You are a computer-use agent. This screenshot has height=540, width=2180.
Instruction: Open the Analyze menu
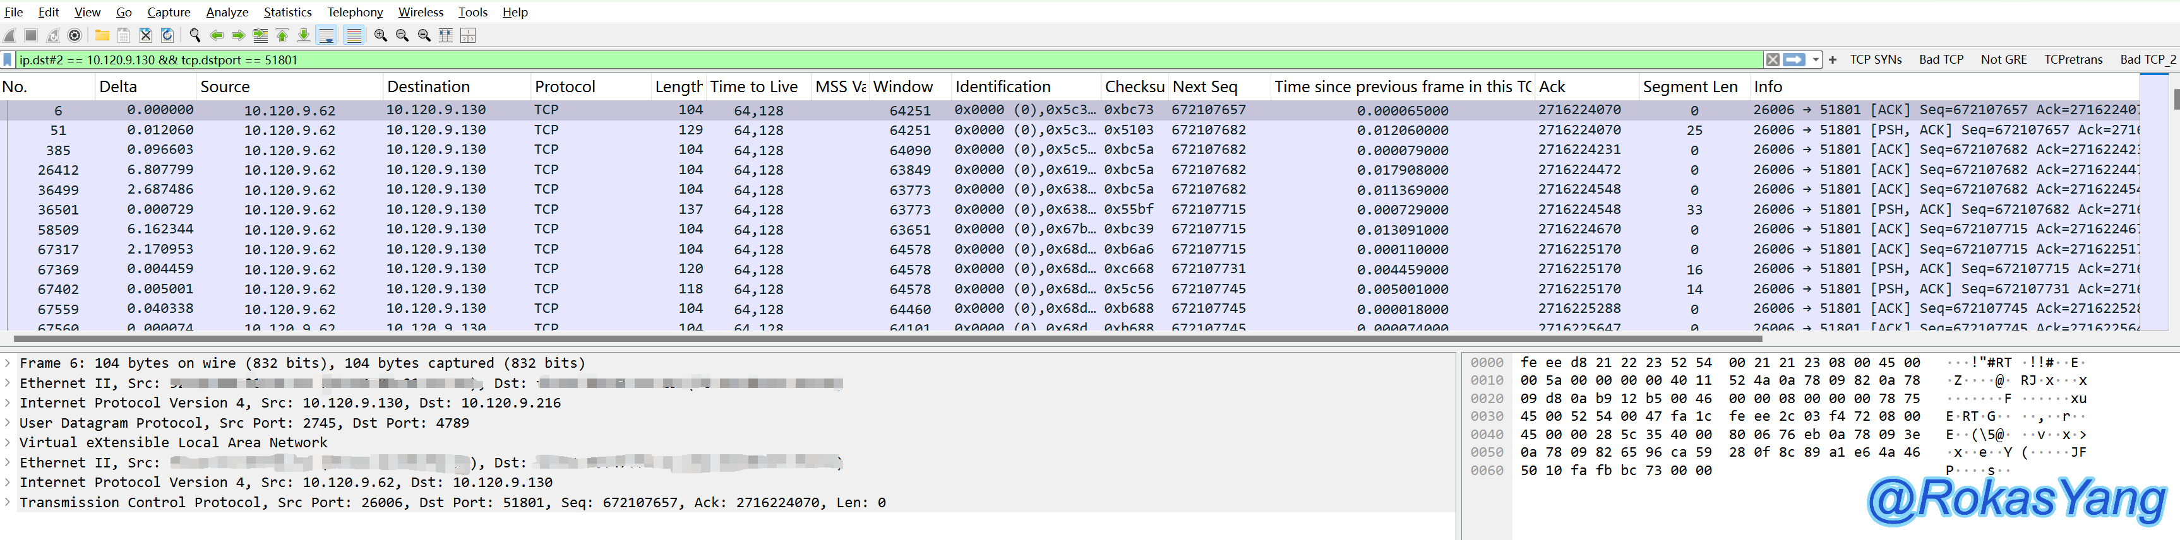227,12
